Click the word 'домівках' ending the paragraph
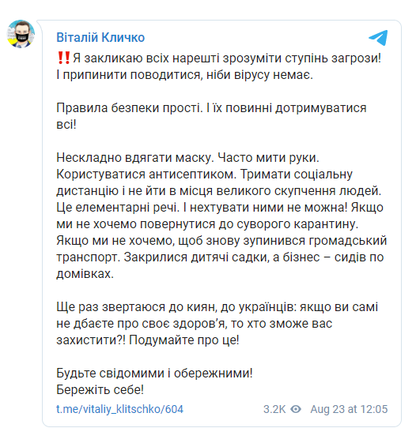This screenshot has width=416, height=443. click(x=85, y=274)
